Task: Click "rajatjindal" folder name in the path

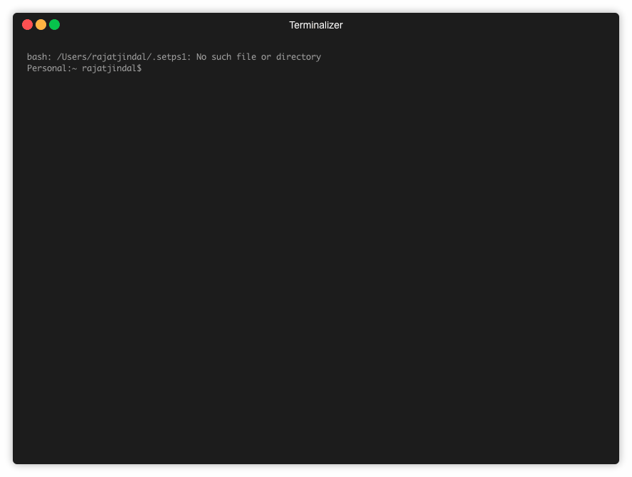Action: (x=120, y=57)
